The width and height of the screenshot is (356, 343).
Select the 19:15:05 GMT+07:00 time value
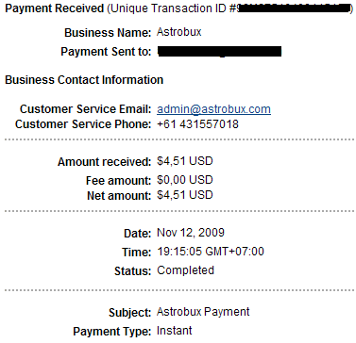click(x=211, y=252)
